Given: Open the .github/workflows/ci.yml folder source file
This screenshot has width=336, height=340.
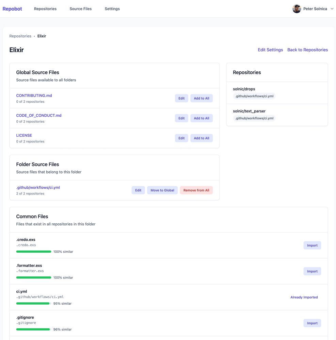Looking at the screenshot, I should coord(38,187).
